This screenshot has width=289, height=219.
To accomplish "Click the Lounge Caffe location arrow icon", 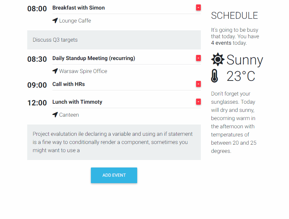I will point(55,20).
